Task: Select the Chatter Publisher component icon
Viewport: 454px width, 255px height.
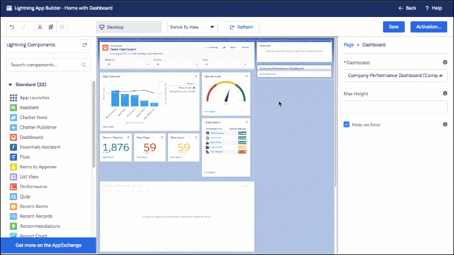Action: (x=13, y=127)
